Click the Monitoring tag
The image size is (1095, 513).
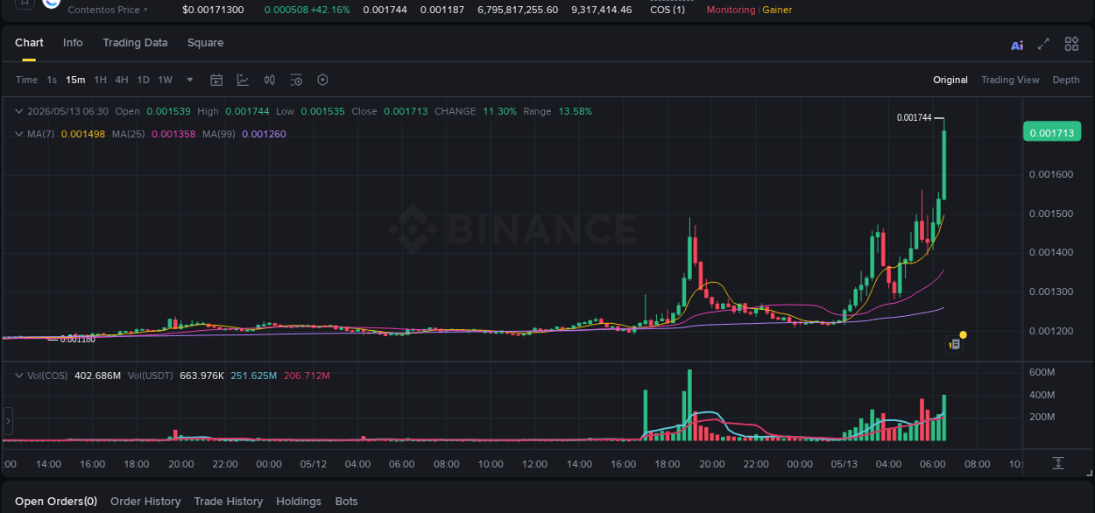click(731, 10)
